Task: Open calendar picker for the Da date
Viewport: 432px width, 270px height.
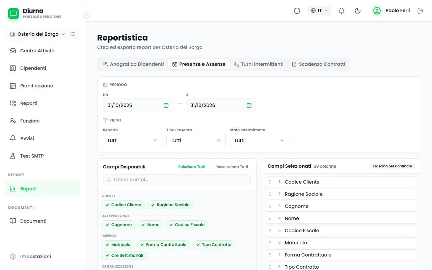Action: (x=166, y=105)
